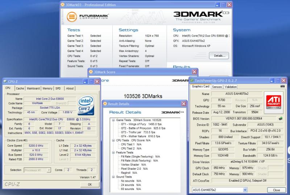Select the Vertex Shader tree row

[133, 165]
